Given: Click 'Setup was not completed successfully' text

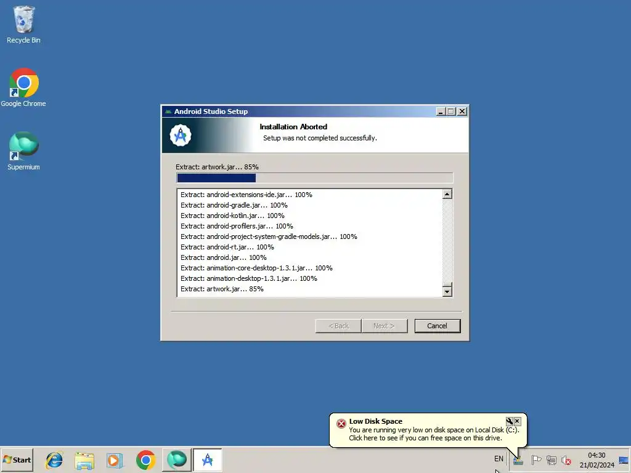Looking at the screenshot, I should pyautogui.click(x=320, y=138).
